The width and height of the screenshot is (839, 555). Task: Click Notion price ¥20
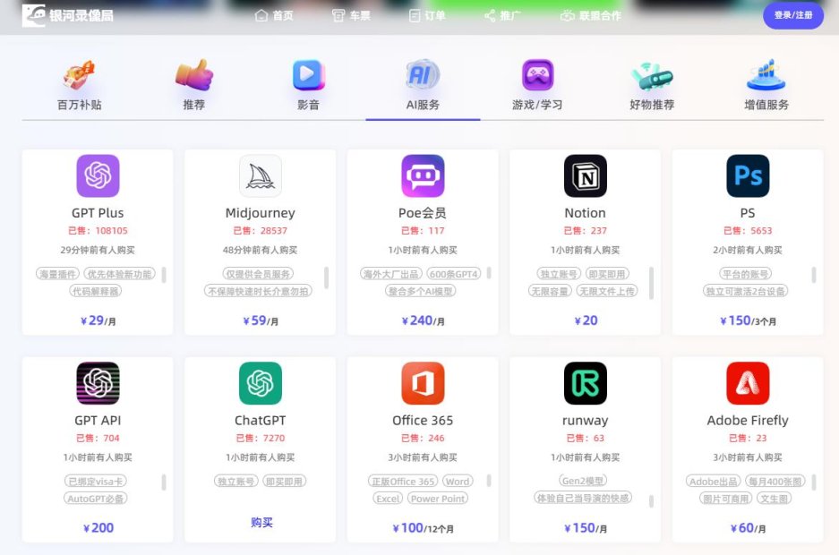tap(586, 320)
